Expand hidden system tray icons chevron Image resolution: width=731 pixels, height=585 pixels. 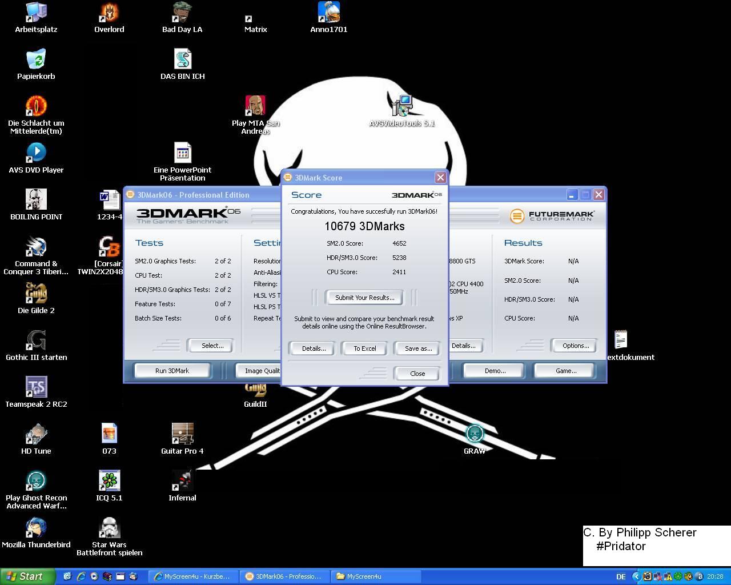(x=636, y=576)
